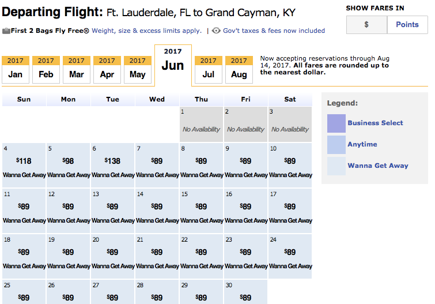Go to the May 2017 tab

coord(138,69)
